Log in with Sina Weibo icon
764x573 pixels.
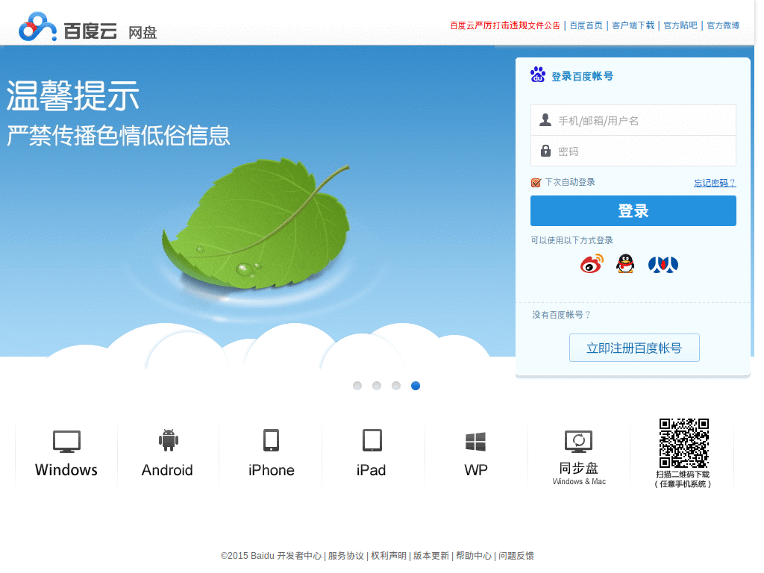point(592,263)
